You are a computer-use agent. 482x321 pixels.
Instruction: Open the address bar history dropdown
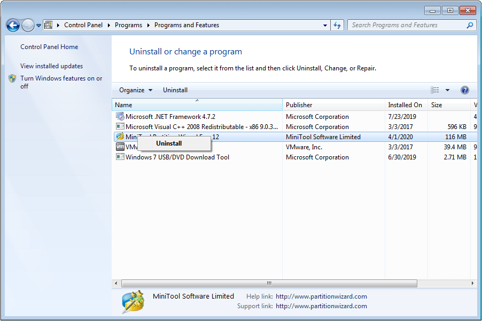point(325,26)
